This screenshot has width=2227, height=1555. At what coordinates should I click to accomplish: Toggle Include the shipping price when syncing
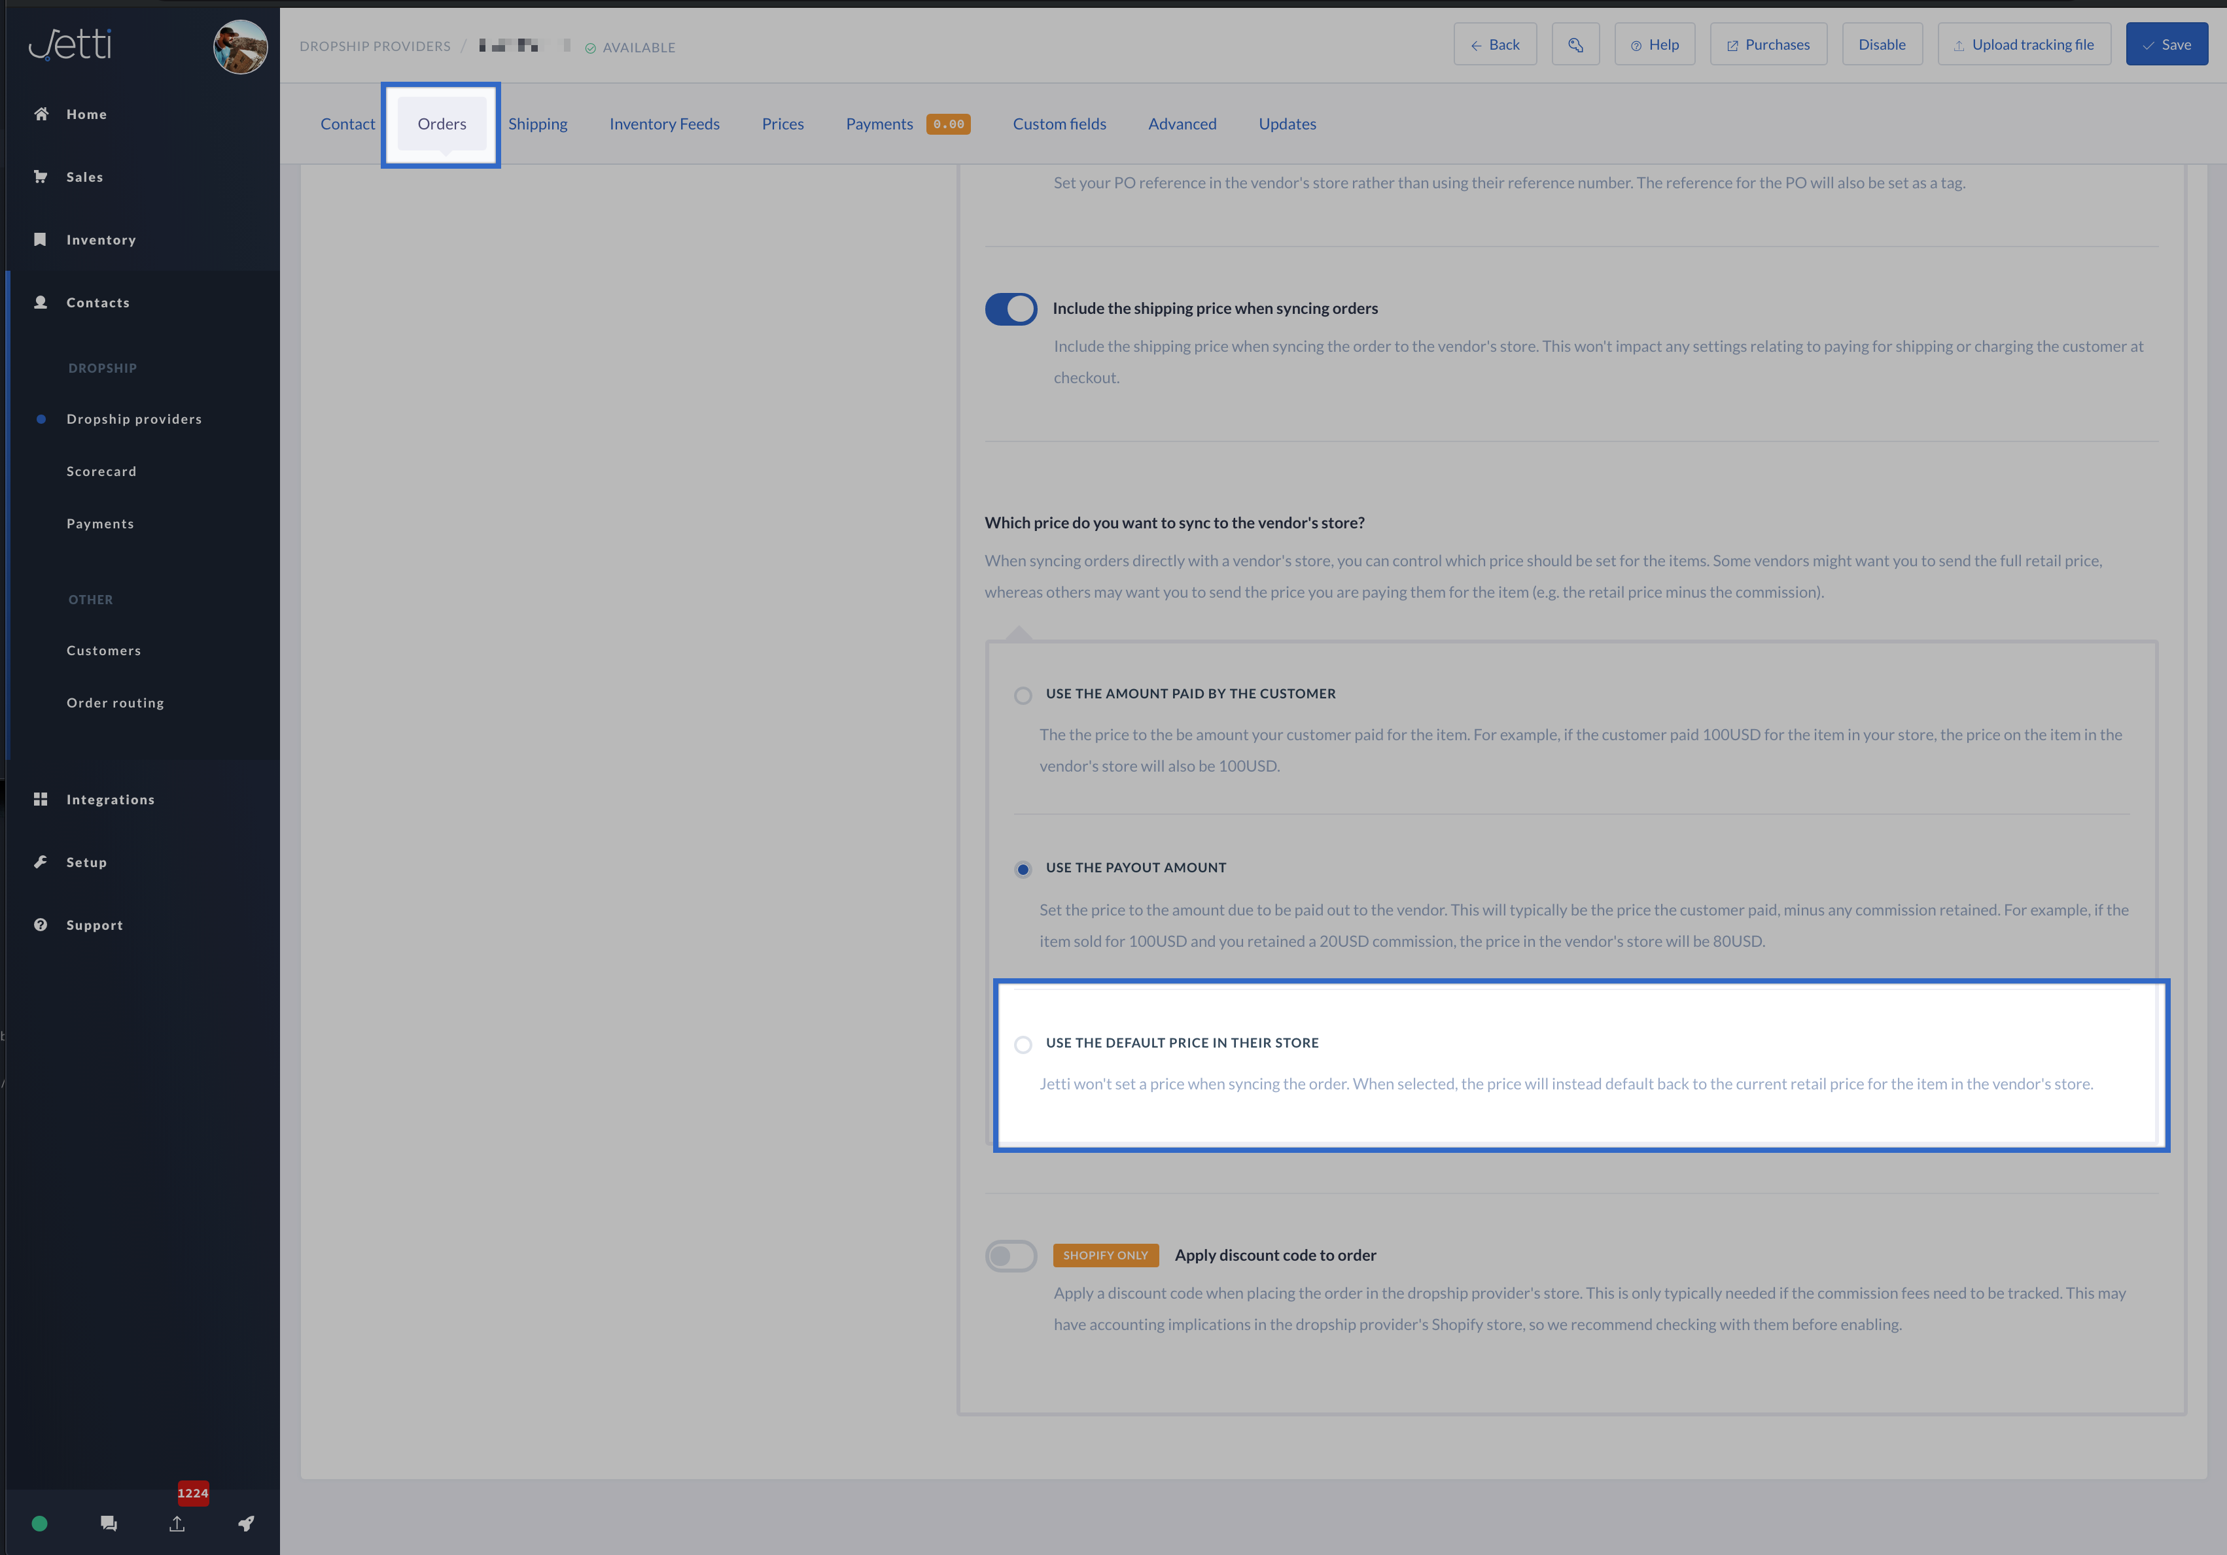1011,309
